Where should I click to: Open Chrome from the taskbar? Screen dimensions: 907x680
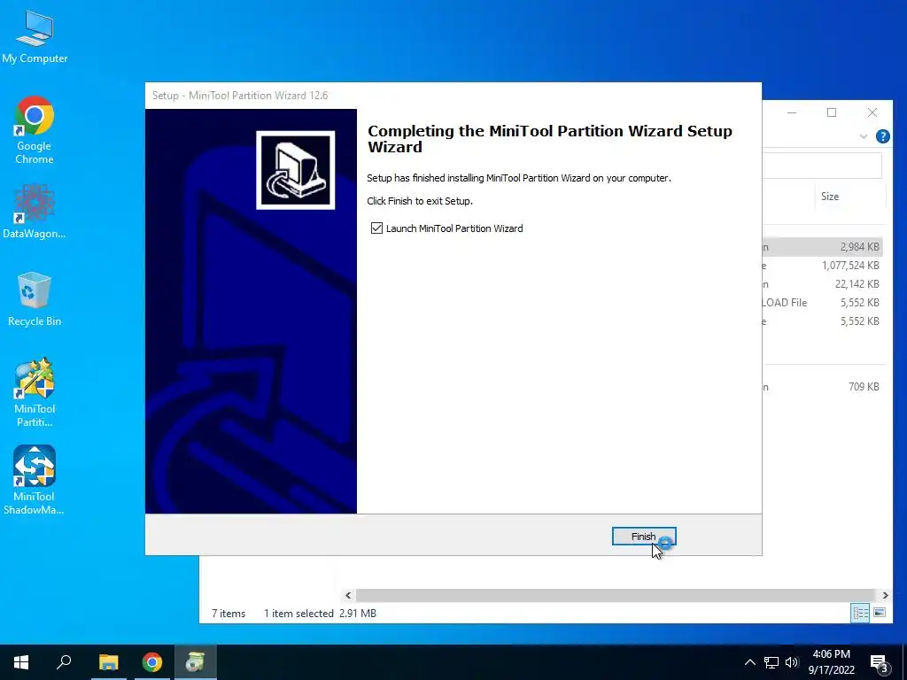[152, 662]
